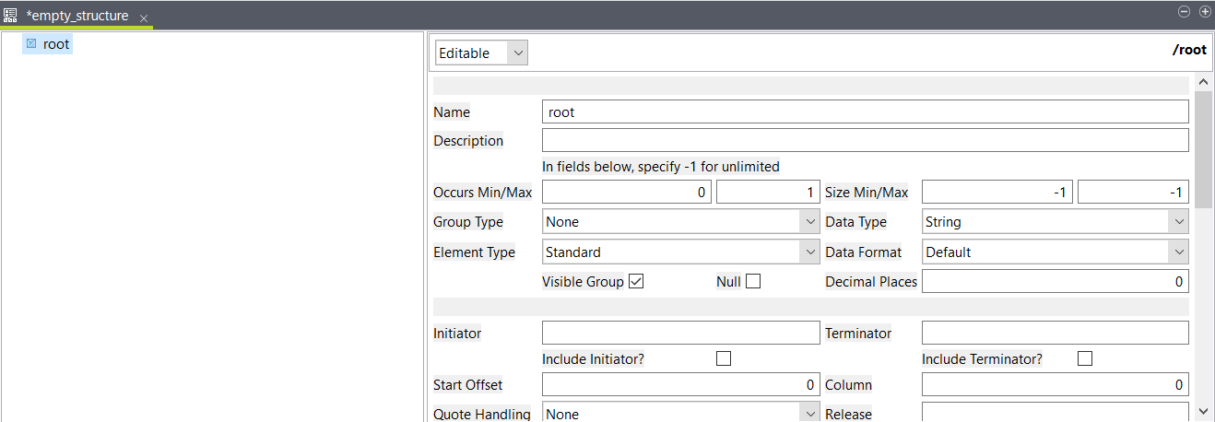Select the root node in the tree
Viewport: 1215px width, 422px height.
[55, 44]
